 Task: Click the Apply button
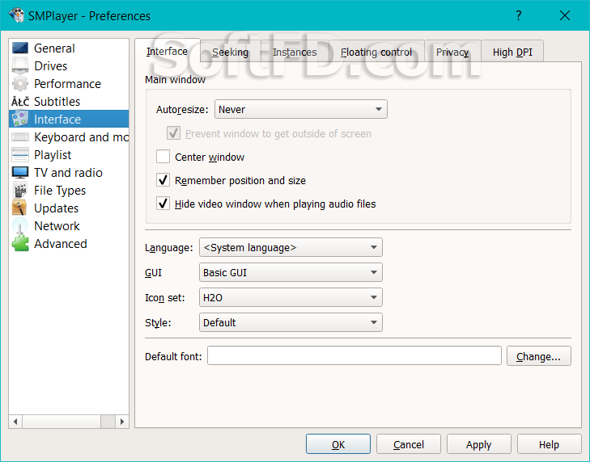click(x=478, y=444)
